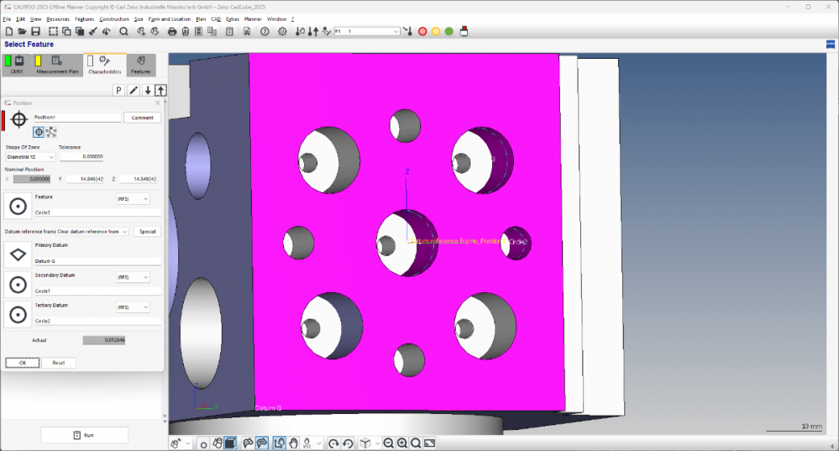Save the measurement plan with the floppy disk icon

coord(35,32)
